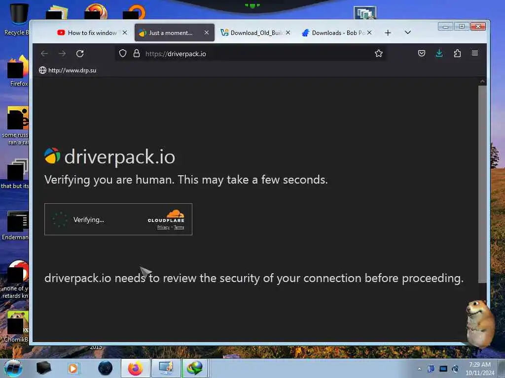List all tabs with the chevron dropdown

point(408,32)
